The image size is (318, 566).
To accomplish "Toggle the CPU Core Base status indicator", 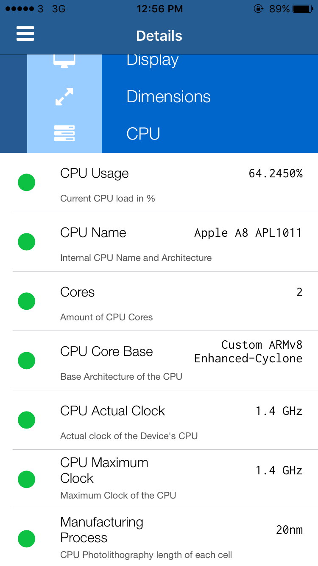I will point(26,360).
